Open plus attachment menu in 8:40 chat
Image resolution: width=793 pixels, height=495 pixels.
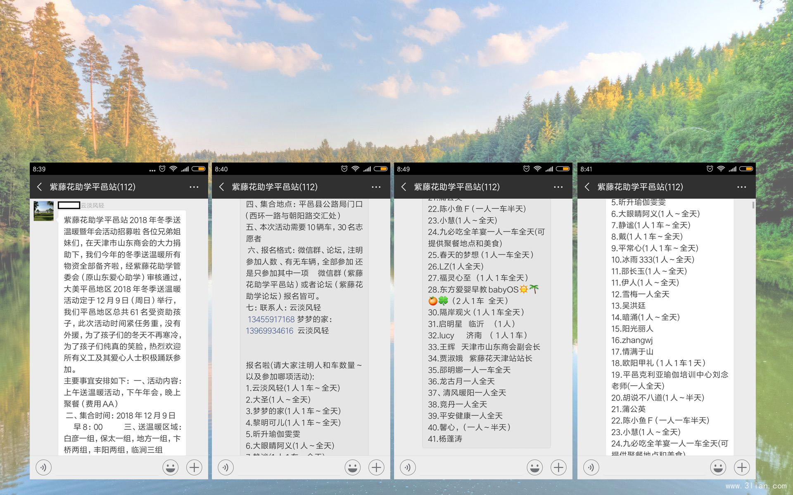(376, 467)
